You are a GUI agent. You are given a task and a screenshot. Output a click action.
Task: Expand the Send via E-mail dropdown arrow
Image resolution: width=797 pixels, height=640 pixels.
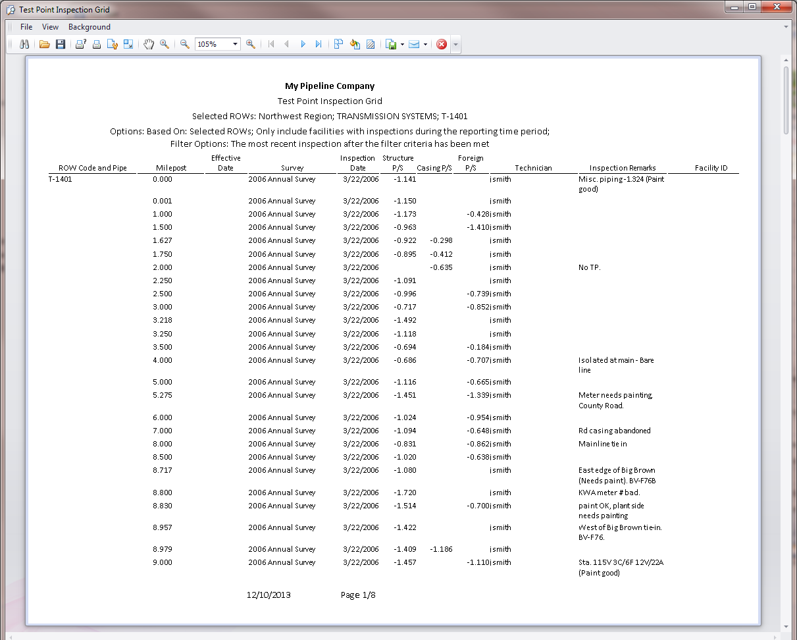coord(426,44)
